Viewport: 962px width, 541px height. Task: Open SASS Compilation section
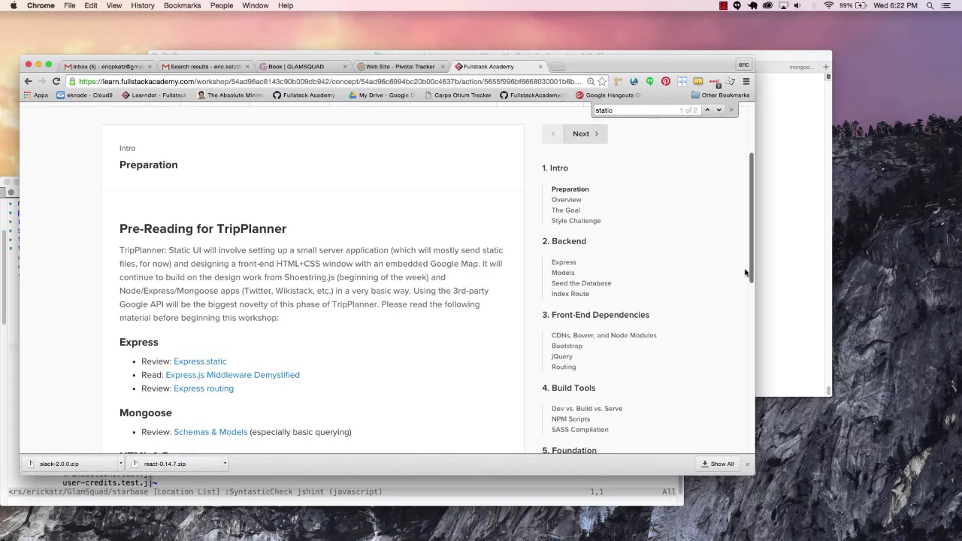579,430
